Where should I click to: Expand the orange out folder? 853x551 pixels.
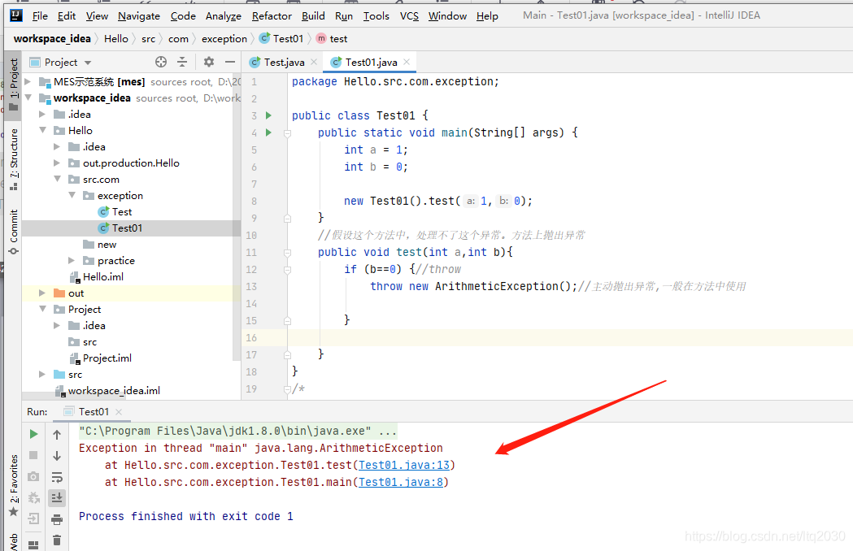pyautogui.click(x=42, y=293)
